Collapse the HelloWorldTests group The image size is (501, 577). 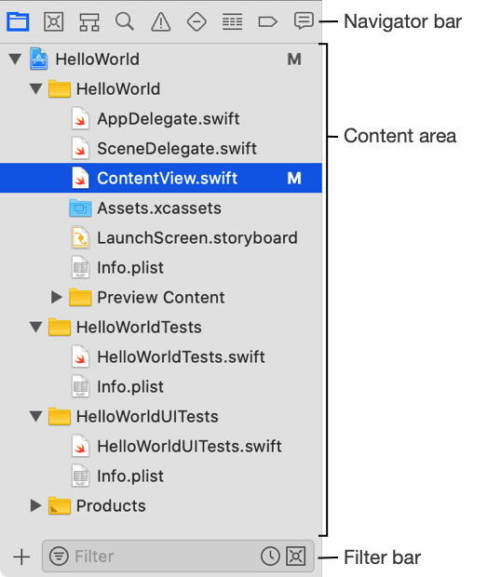click(x=35, y=327)
